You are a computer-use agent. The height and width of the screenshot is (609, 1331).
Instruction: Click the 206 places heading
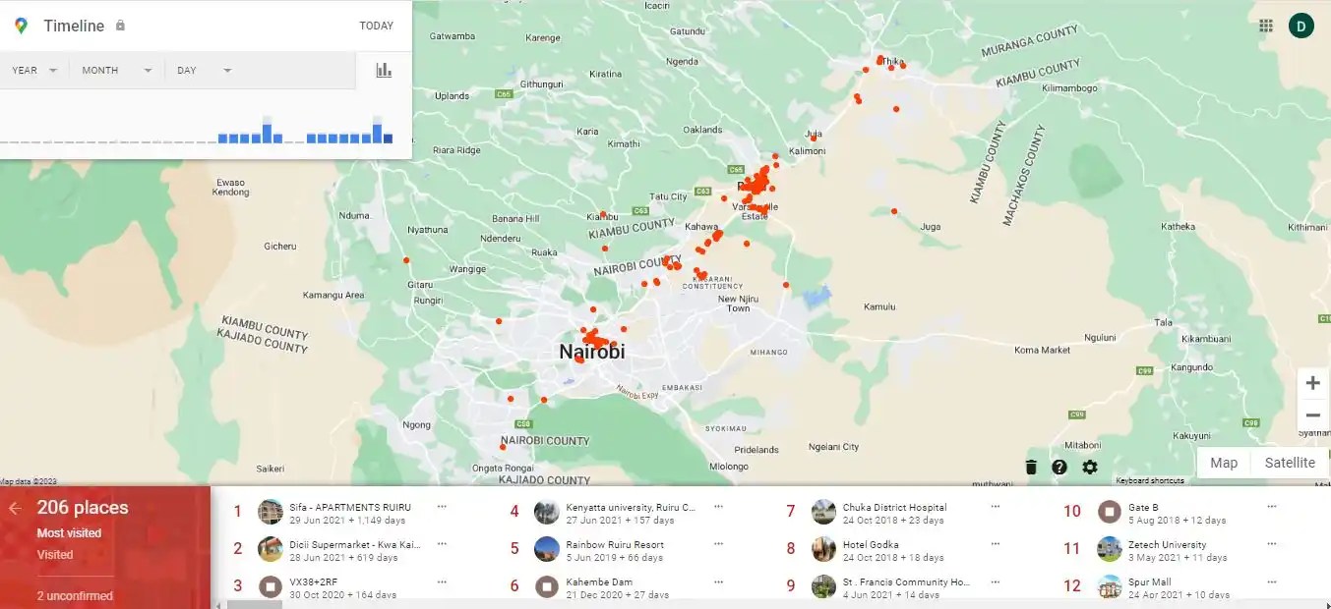(x=83, y=508)
